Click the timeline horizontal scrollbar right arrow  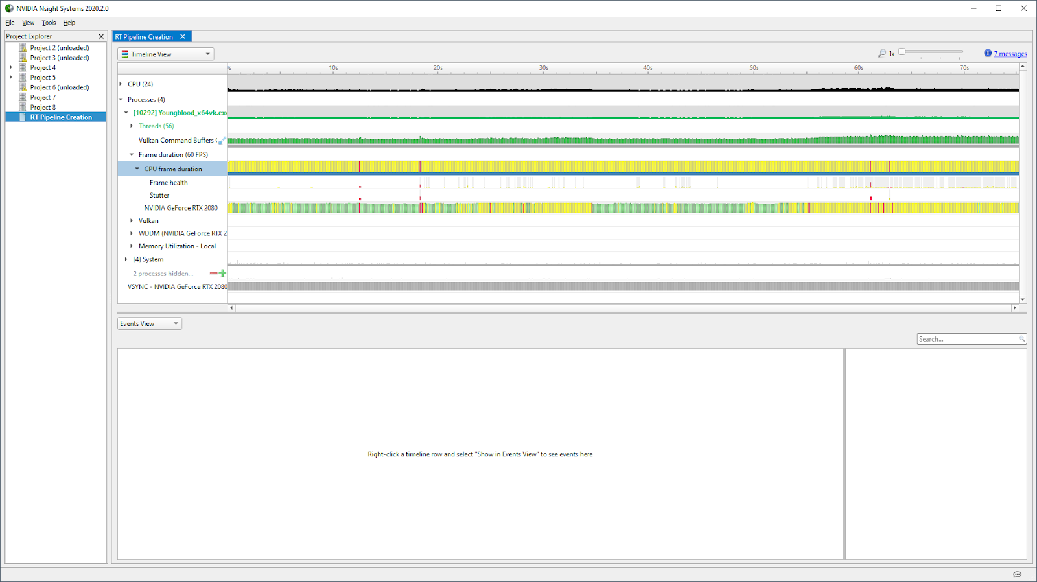1015,308
